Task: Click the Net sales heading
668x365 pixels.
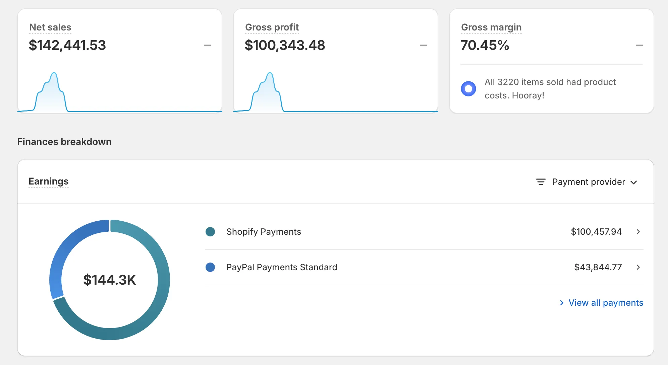Action: click(50, 27)
